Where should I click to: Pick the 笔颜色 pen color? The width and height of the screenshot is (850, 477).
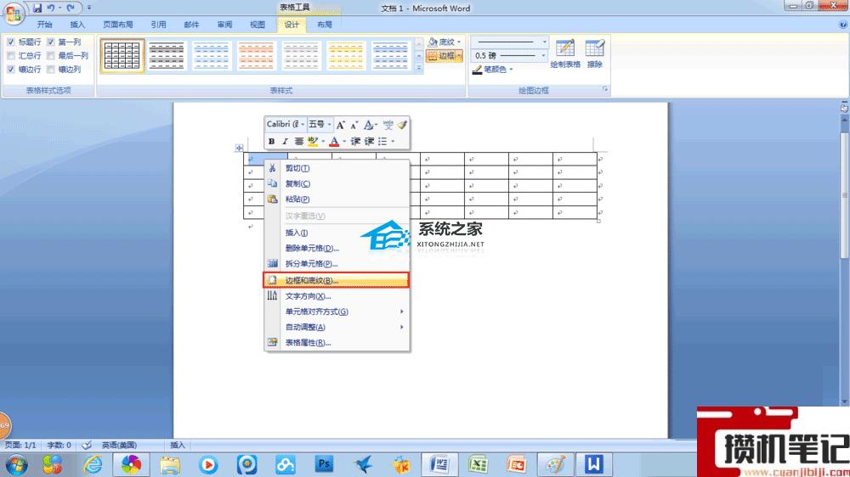point(492,70)
